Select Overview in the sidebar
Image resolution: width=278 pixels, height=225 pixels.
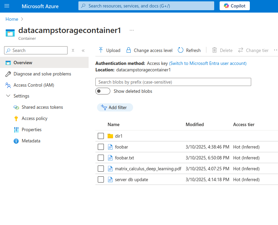(x=44, y=63)
